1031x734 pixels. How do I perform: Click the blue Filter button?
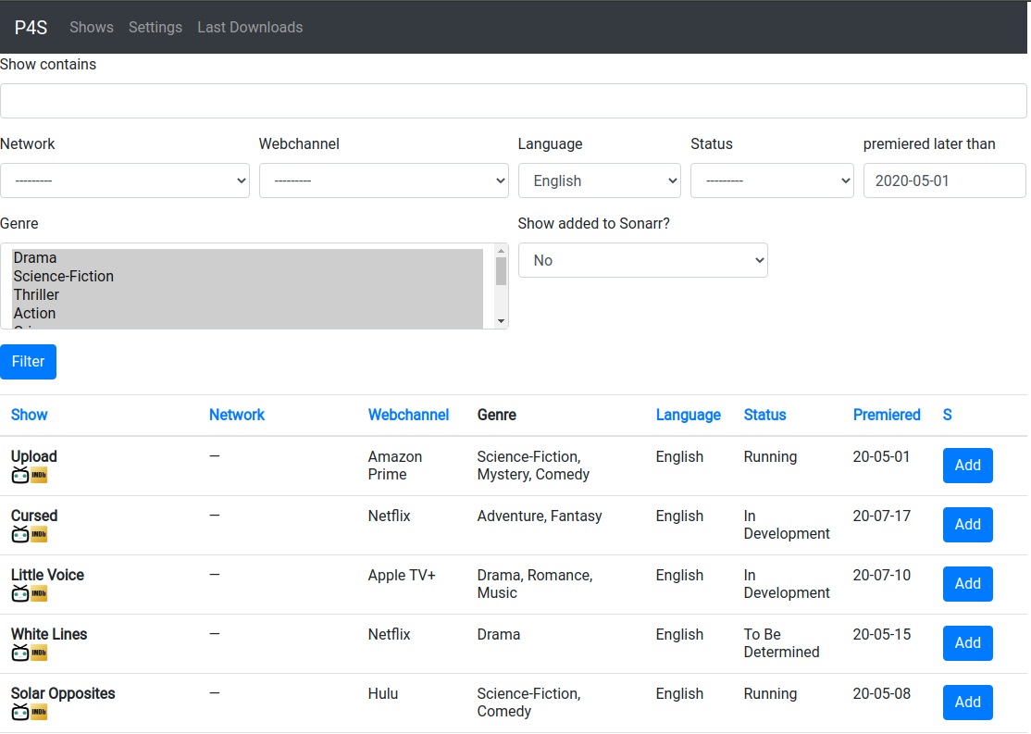(29, 362)
